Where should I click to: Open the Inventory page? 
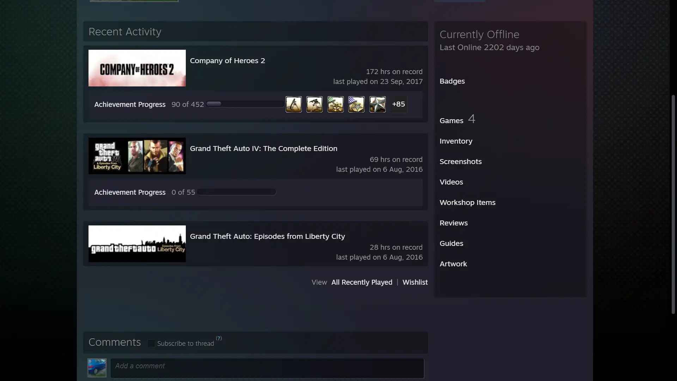click(x=456, y=141)
